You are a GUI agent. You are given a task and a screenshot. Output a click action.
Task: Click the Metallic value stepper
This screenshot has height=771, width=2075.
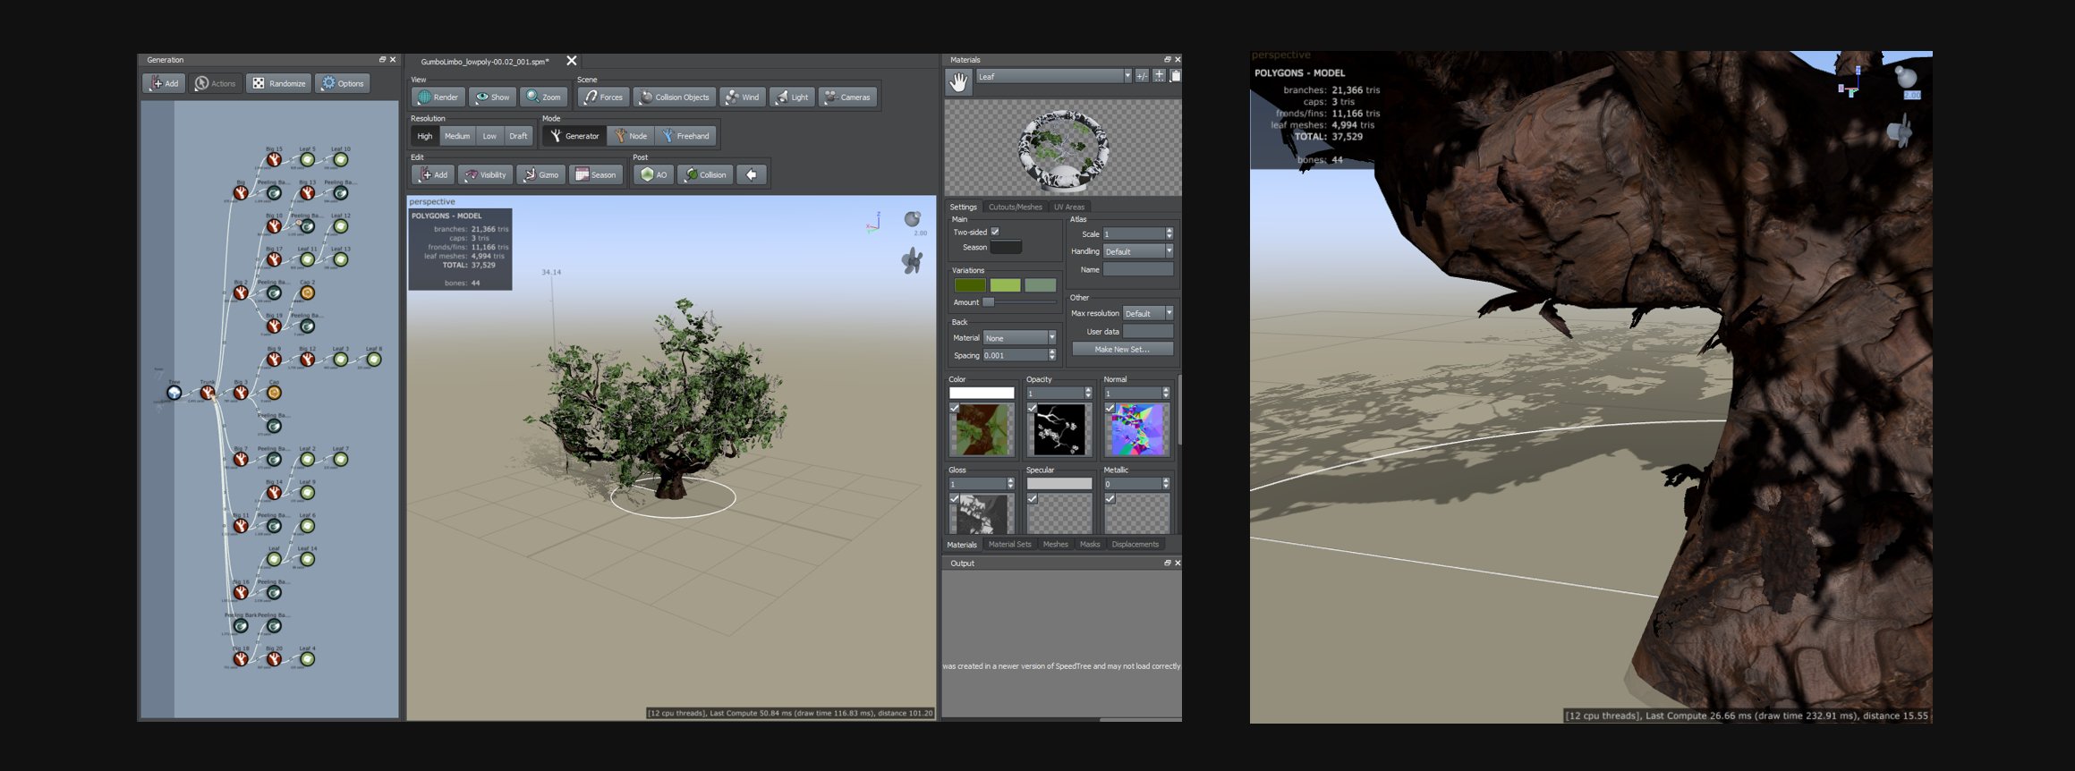(x=1166, y=483)
